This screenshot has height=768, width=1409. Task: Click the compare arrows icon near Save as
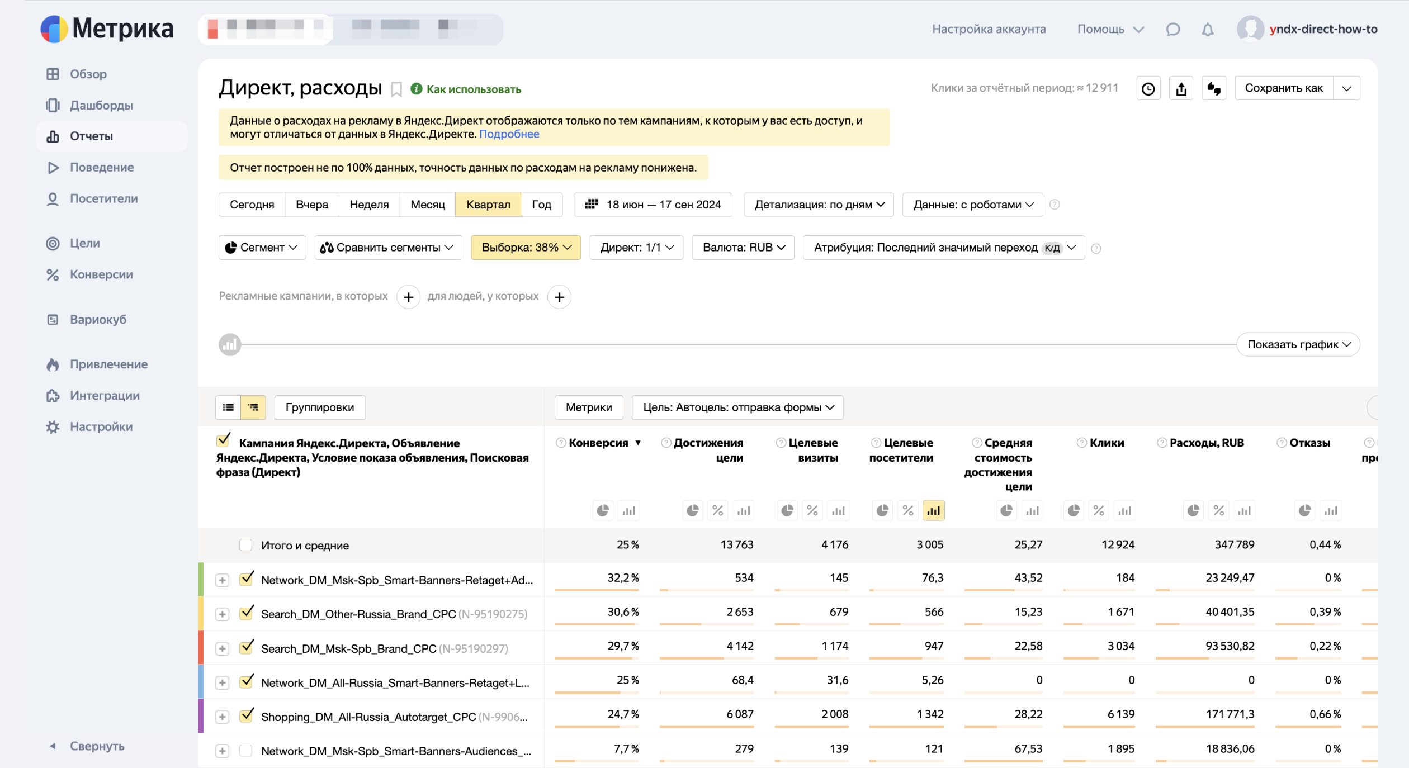1214,88
